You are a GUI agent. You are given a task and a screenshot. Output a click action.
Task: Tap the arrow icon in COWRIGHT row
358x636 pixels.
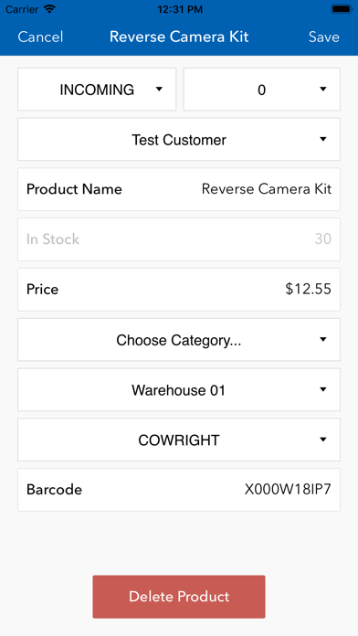coord(323,440)
